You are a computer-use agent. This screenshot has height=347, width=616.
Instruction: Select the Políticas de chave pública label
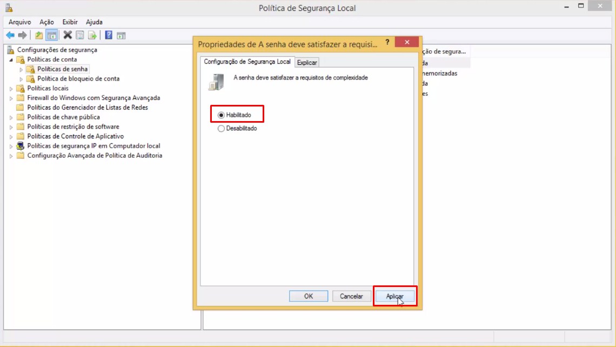(63, 117)
